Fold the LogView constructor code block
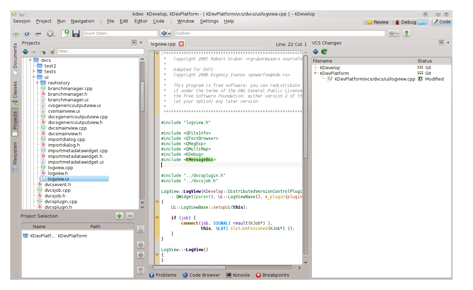 pyautogui.click(x=157, y=202)
